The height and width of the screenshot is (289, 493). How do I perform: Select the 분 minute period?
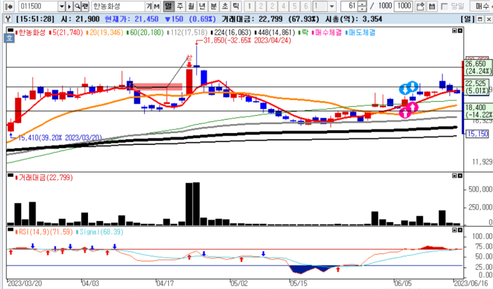pos(214,6)
